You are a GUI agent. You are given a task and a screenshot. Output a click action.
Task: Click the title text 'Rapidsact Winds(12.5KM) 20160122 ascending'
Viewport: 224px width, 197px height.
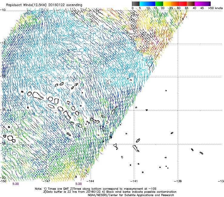pos(44,5)
